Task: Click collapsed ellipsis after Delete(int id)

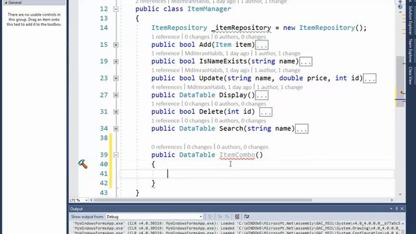Action: (266, 112)
